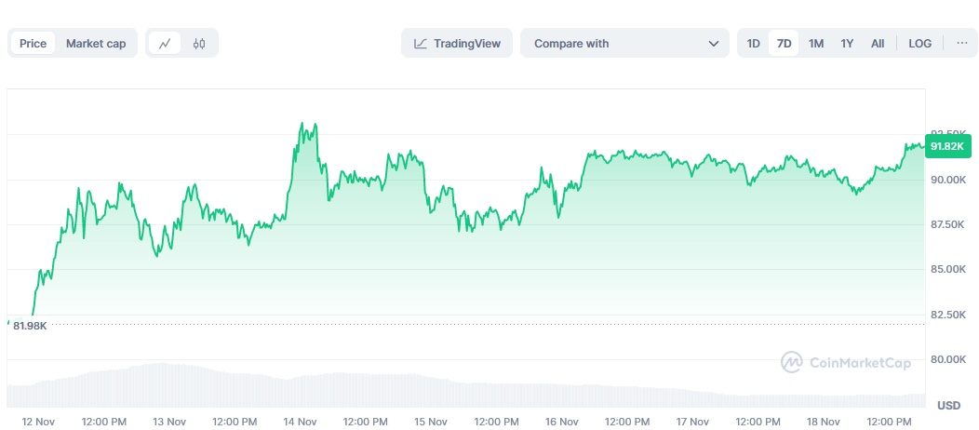Open the more options ellipsis menu
The image size is (979, 430).
click(959, 44)
